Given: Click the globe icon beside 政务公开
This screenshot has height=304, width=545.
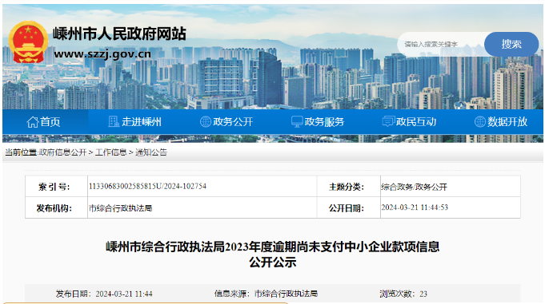Looking at the screenshot, I should pyautogui.click(x=206, y=121).
